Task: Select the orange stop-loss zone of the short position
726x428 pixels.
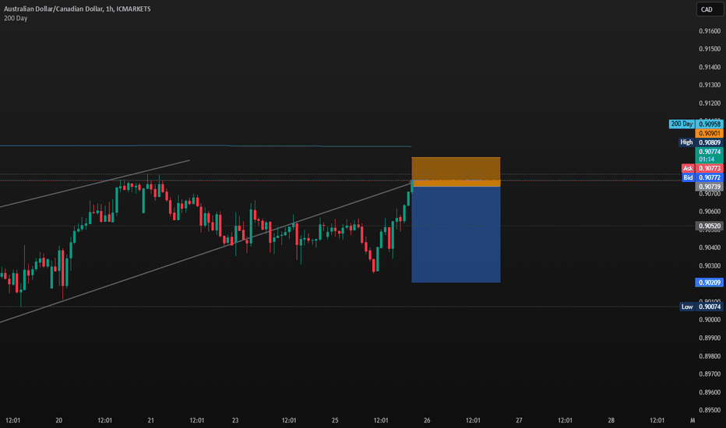Action: pyautogui.click(x=456, y=172)
